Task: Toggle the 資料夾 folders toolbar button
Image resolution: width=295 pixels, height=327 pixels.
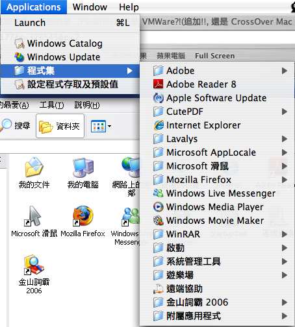Action: [x=60, y=126]
